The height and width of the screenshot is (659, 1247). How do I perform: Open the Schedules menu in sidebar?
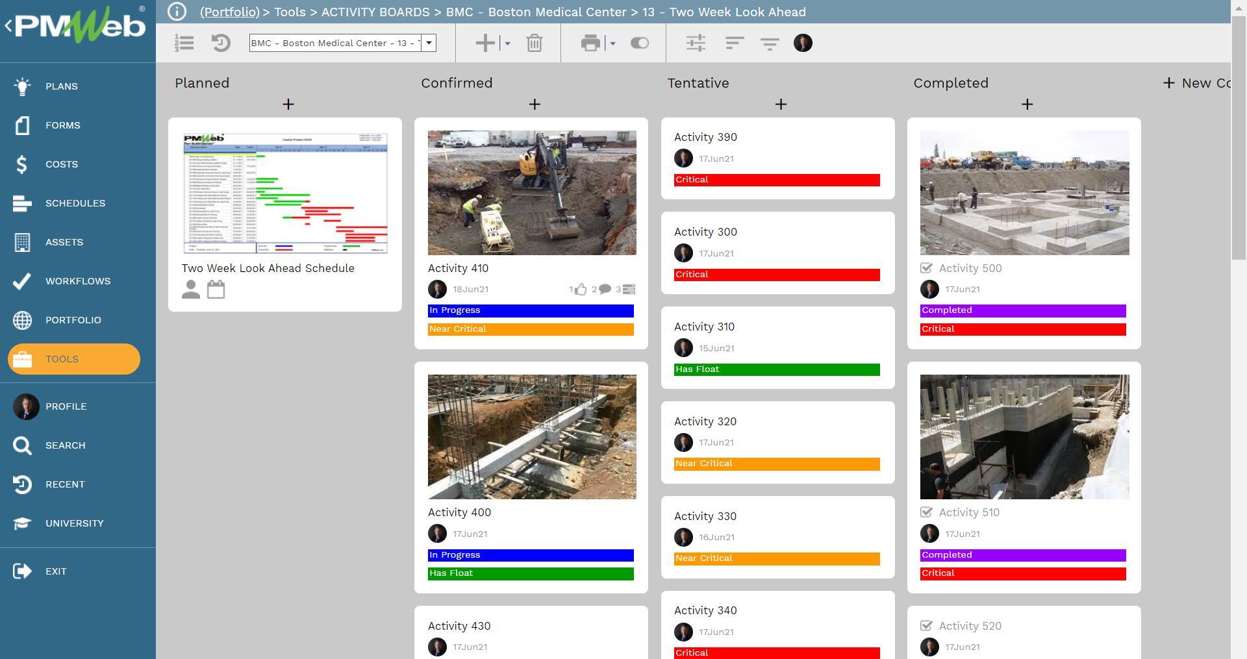pos(75,203)
